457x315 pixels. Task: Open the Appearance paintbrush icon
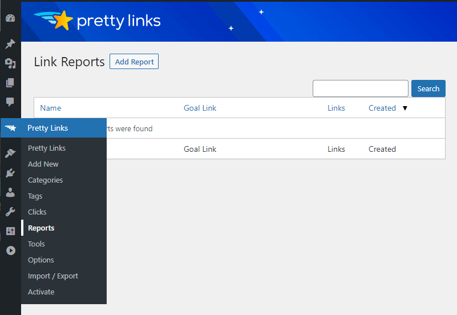tap(10, 154)
